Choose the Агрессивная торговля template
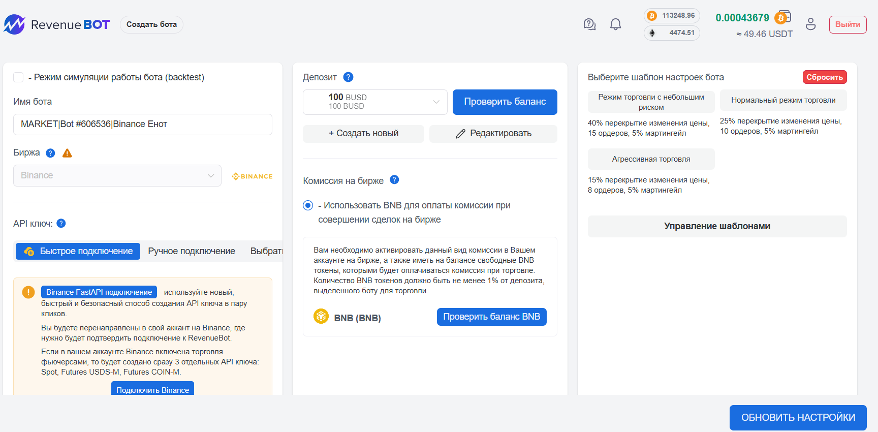 (651, 159)
